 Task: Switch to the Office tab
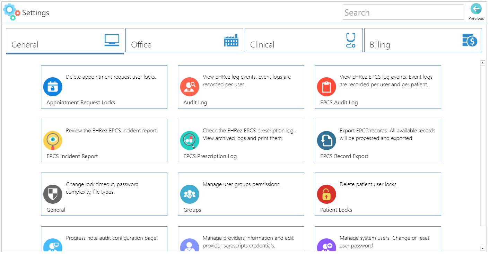pos(184,40)
